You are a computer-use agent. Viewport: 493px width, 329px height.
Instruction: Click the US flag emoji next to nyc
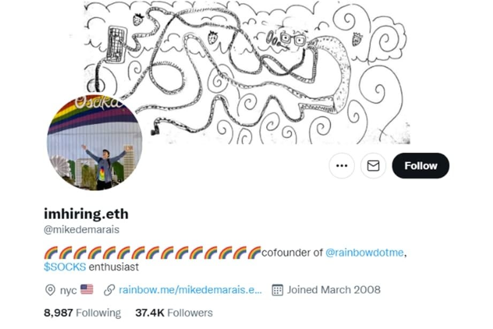pos(87,289)
